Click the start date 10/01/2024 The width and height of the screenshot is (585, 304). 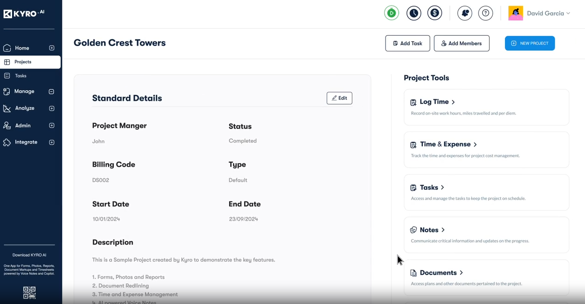tap(106, 219)
